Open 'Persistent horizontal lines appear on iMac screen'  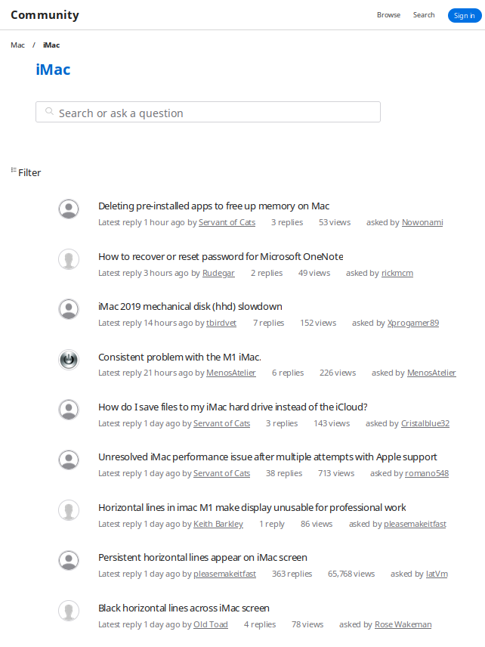pos(202,557)
